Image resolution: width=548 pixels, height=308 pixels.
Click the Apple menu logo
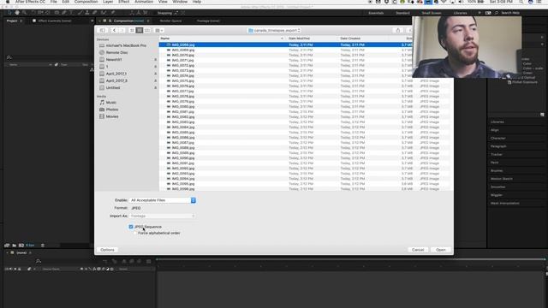pos(8,2)
